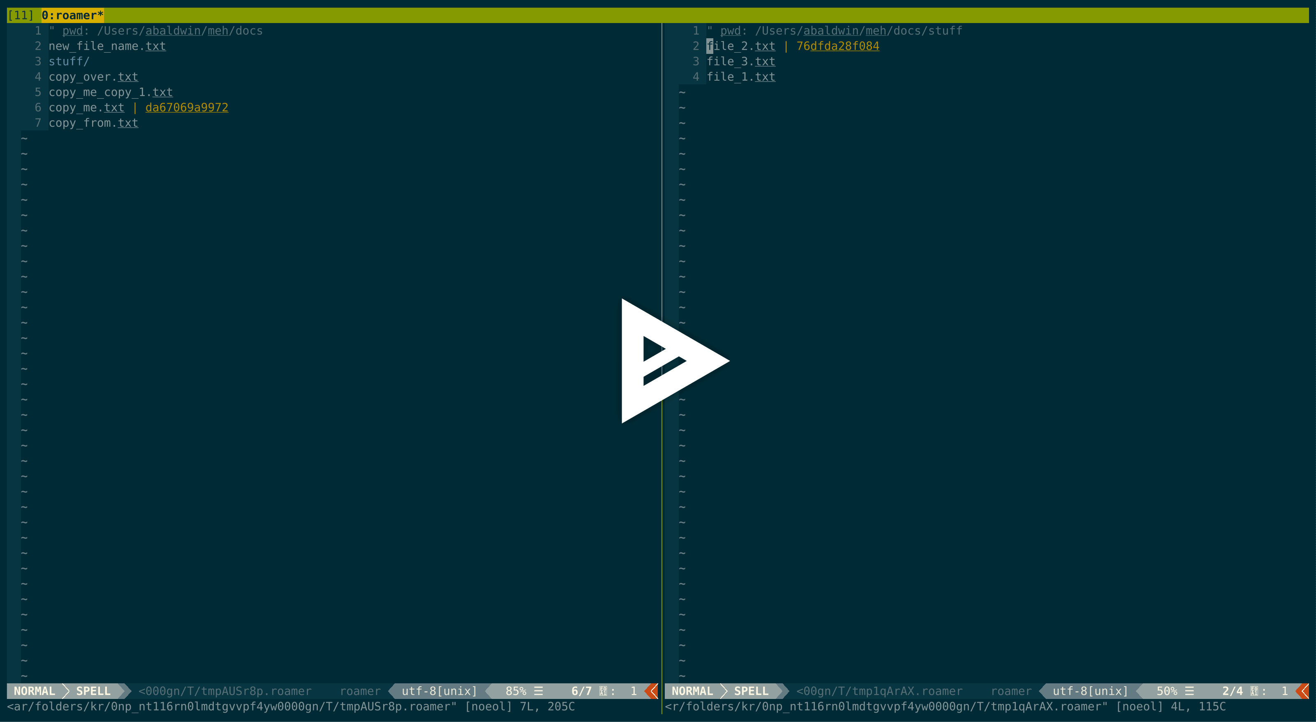Screen dimensions: 1316x722
Task: Click the chevron separator after NORMAL in left statusline
Action: coord(65,691)
